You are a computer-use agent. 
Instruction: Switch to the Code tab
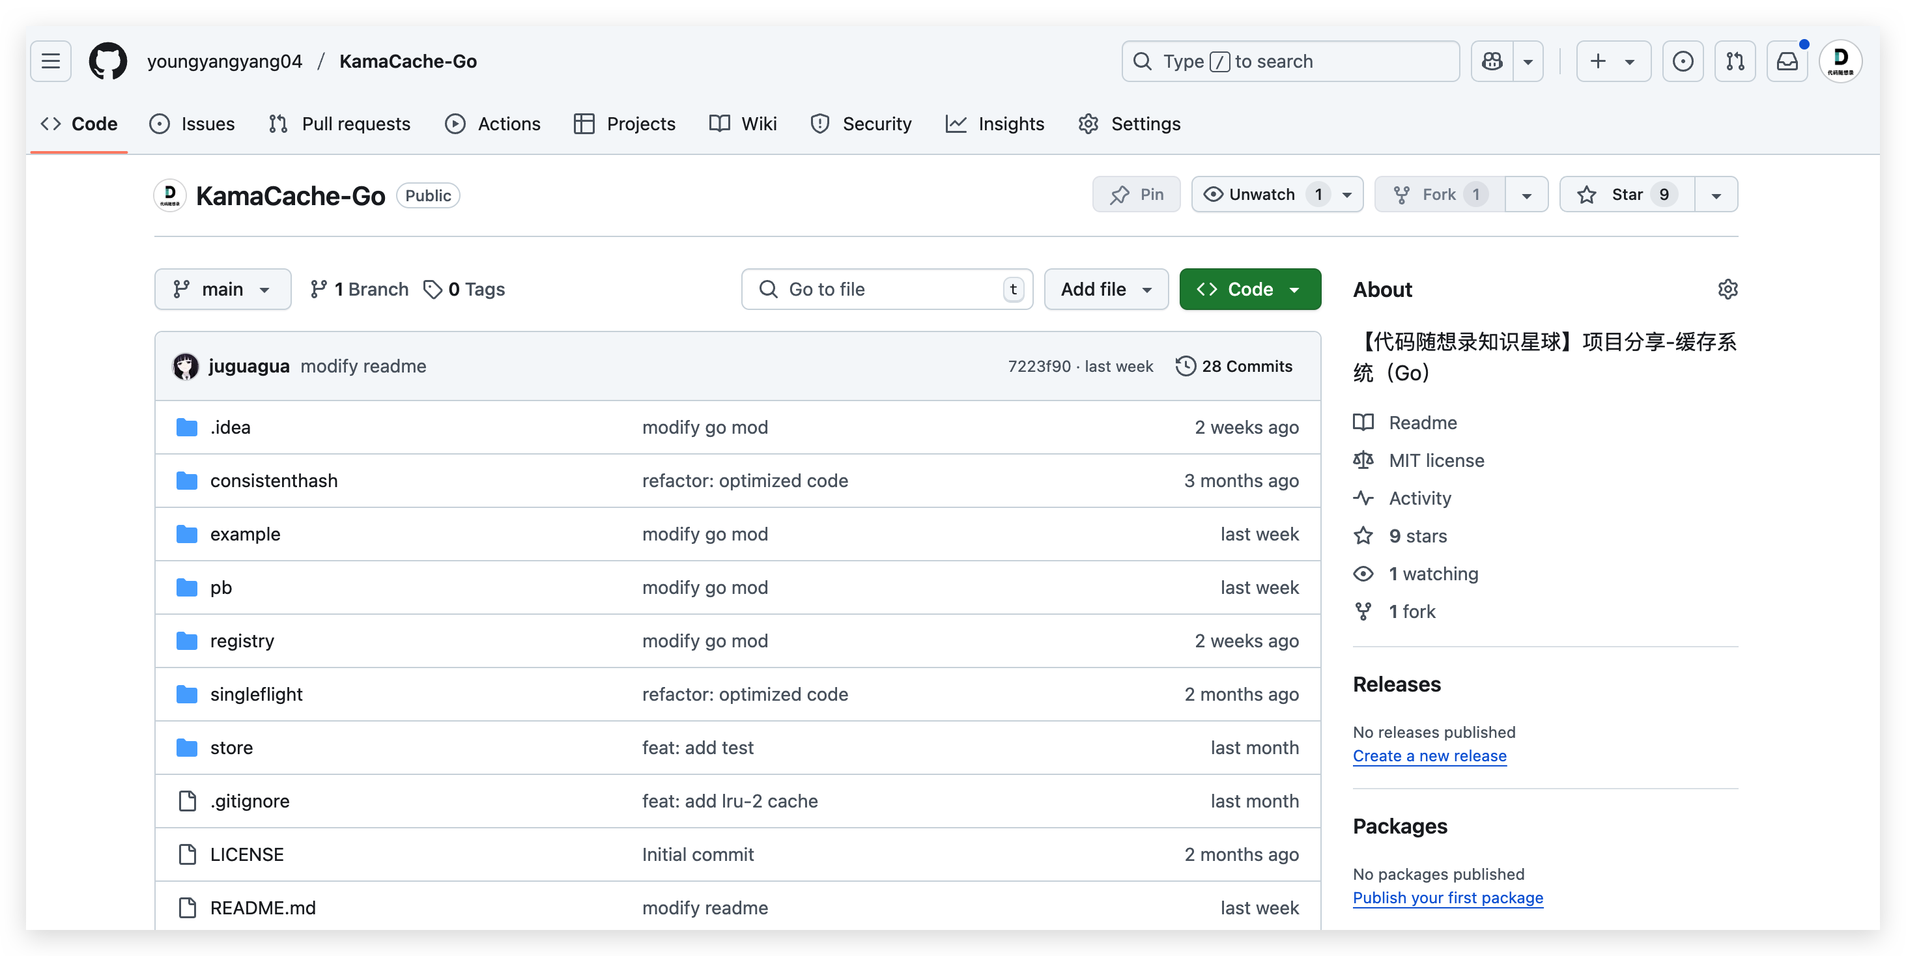click(79, 124)
